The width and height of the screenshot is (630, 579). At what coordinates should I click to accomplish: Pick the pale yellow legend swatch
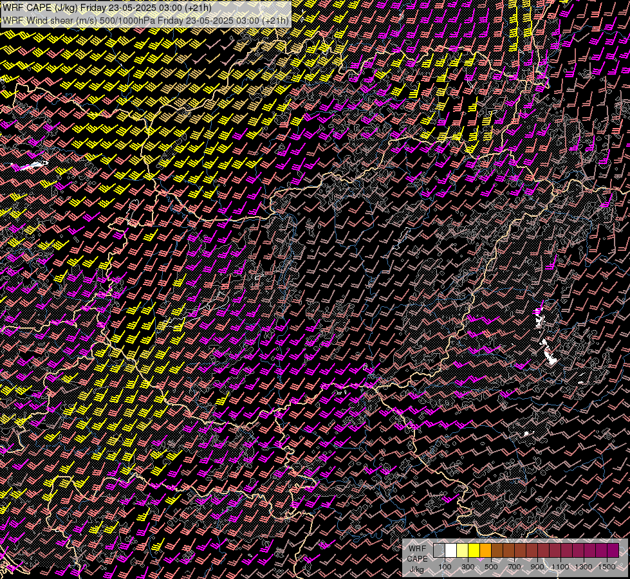click(x=463, y=550)
